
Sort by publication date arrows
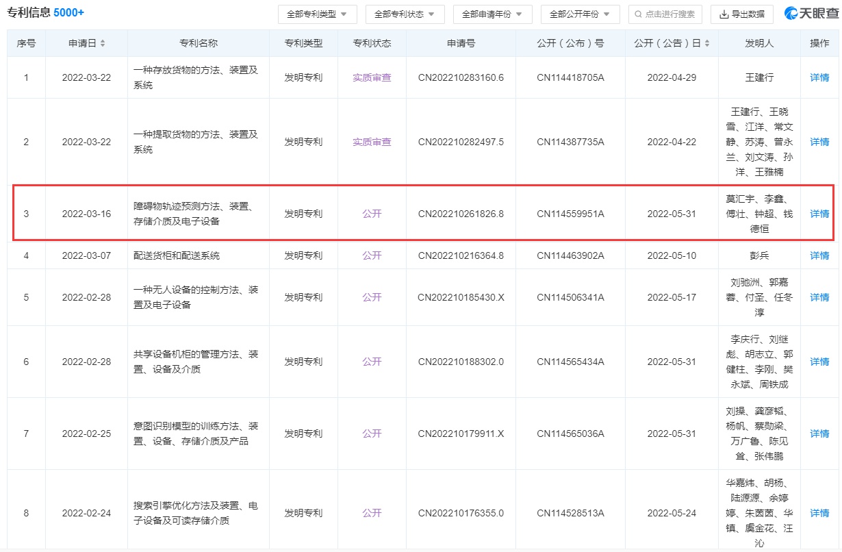706,44
